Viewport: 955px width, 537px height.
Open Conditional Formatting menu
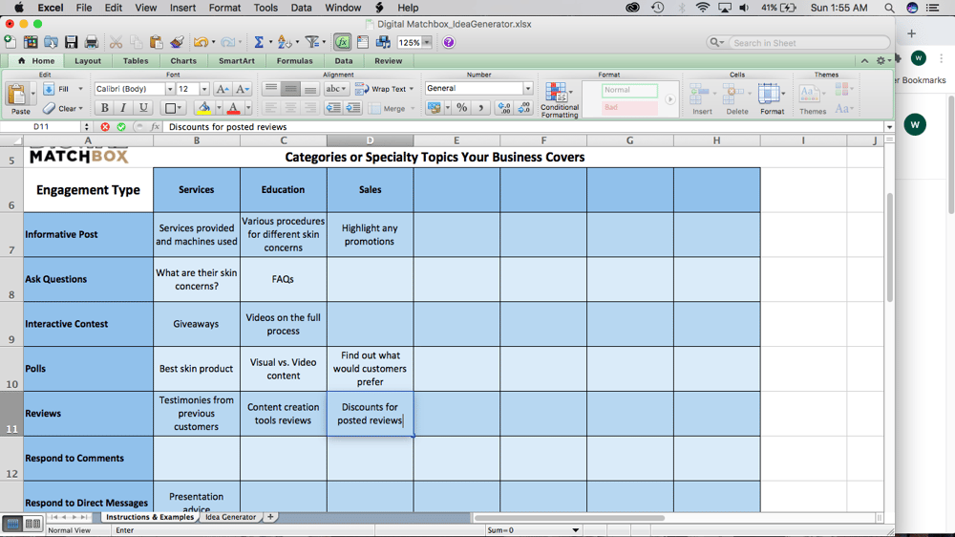[x=559, y=100]
